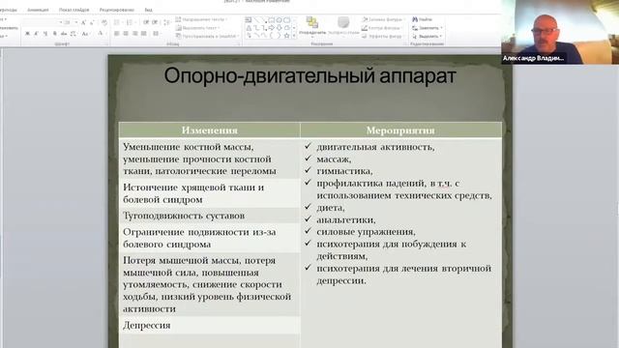Open the Преобразовать в SmartArt dropdown
This screenshot has height=348, width=619.
tap(208, 36)
